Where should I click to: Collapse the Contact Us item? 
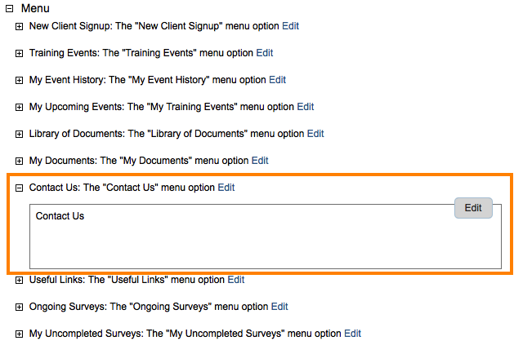tap(19, 188)
